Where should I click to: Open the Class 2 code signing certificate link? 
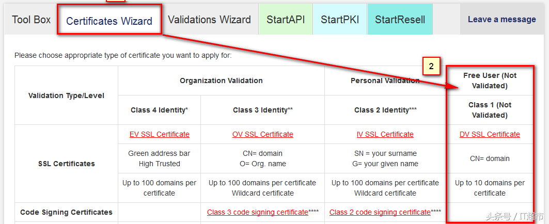(x=380, y=212)
